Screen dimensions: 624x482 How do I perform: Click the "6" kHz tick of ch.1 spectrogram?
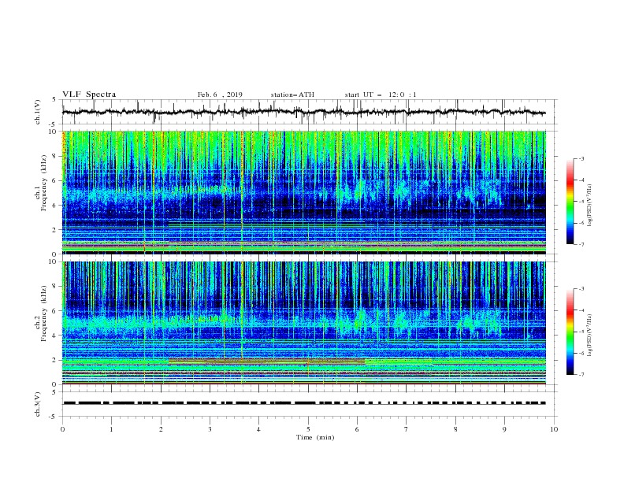[x=54, y=180]
